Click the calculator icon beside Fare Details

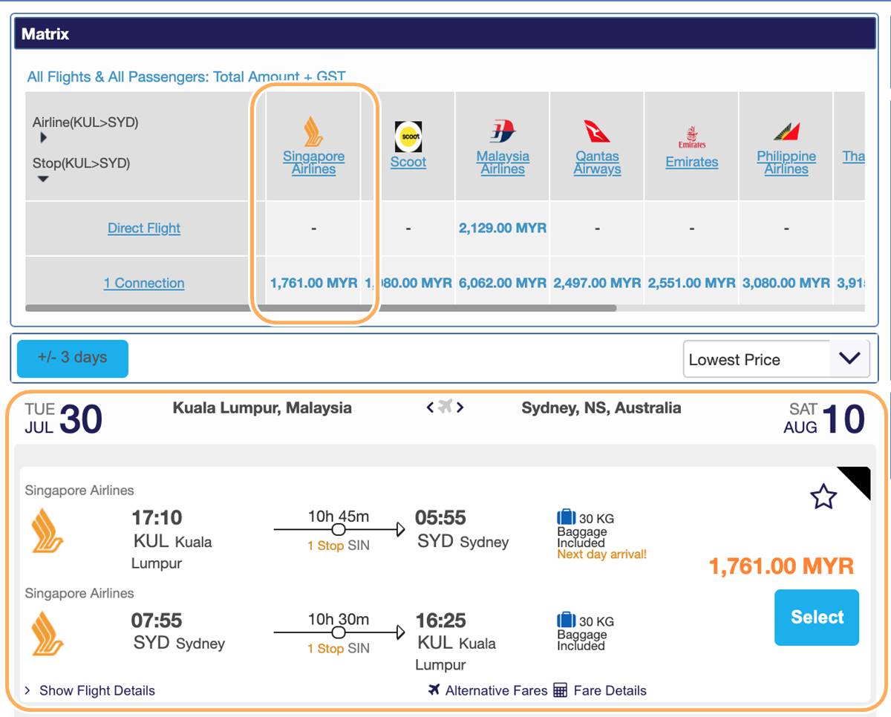pos(561,690)
